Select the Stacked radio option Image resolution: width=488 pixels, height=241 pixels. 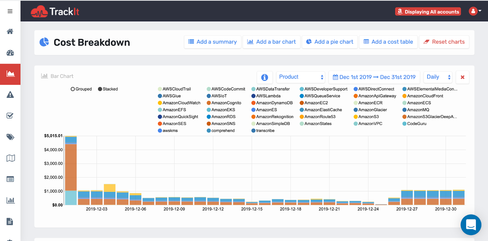point(100,89)
